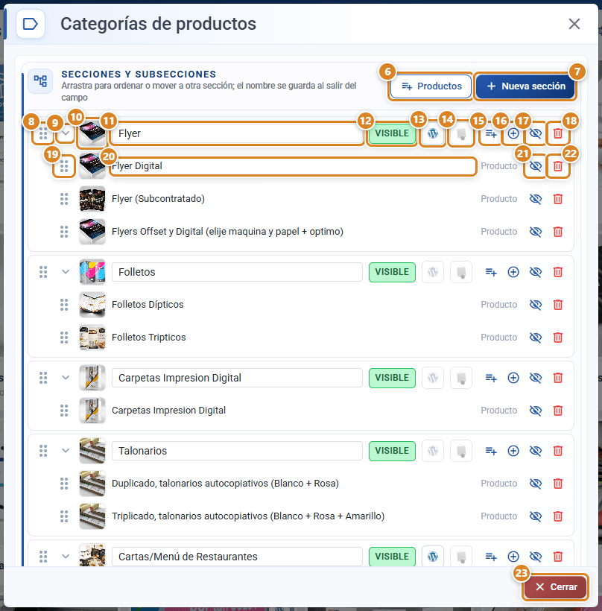Delete Flyer (Subcontratado) with trash icon

[558, 199]
